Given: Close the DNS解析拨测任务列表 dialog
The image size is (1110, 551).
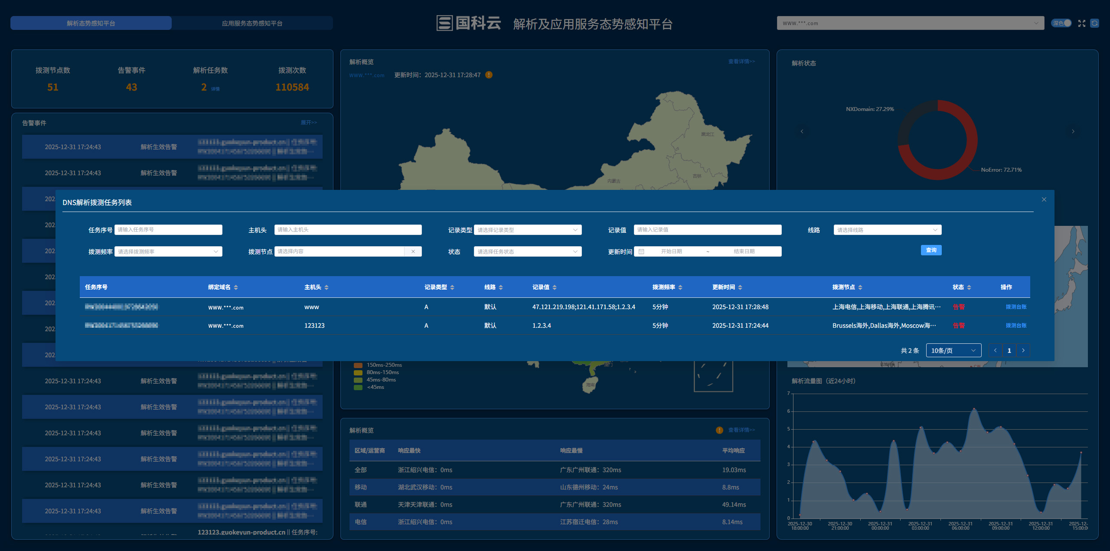Looking at the screenshot, I should [x=1044, y=199].
